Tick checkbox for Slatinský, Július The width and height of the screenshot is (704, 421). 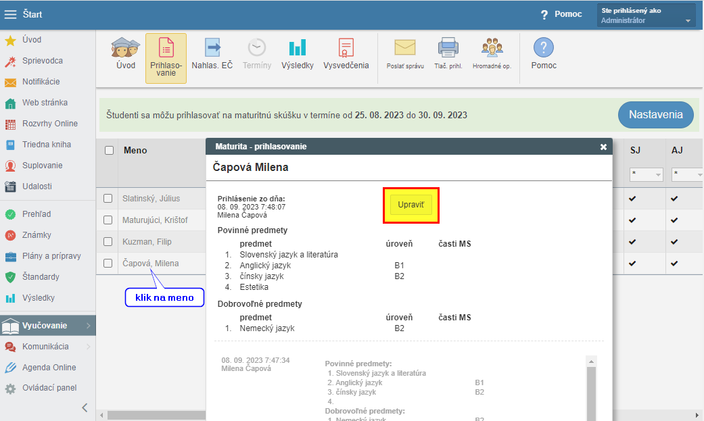(108, 199)
